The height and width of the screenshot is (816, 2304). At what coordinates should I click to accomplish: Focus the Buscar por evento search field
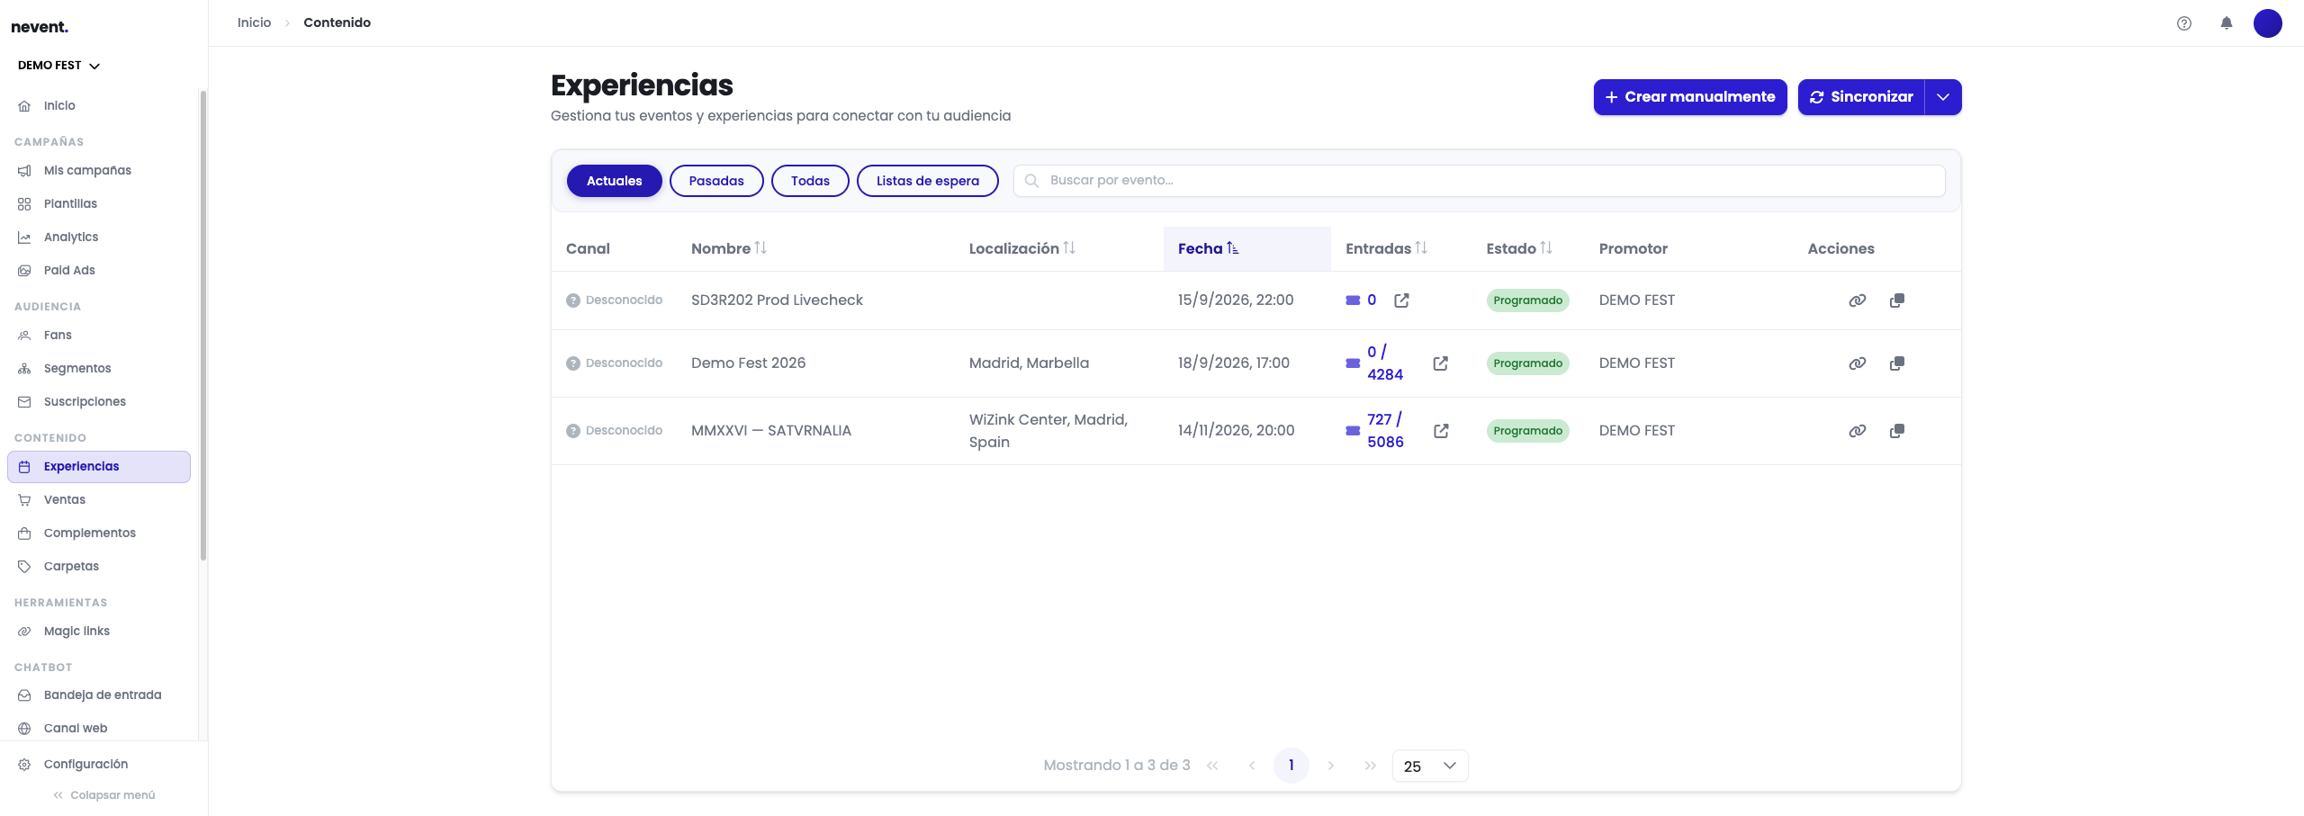(1480, 181)
